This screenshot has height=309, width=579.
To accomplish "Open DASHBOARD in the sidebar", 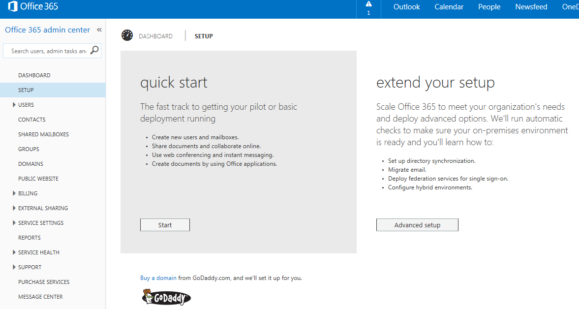I will click(x=34, y=75).
